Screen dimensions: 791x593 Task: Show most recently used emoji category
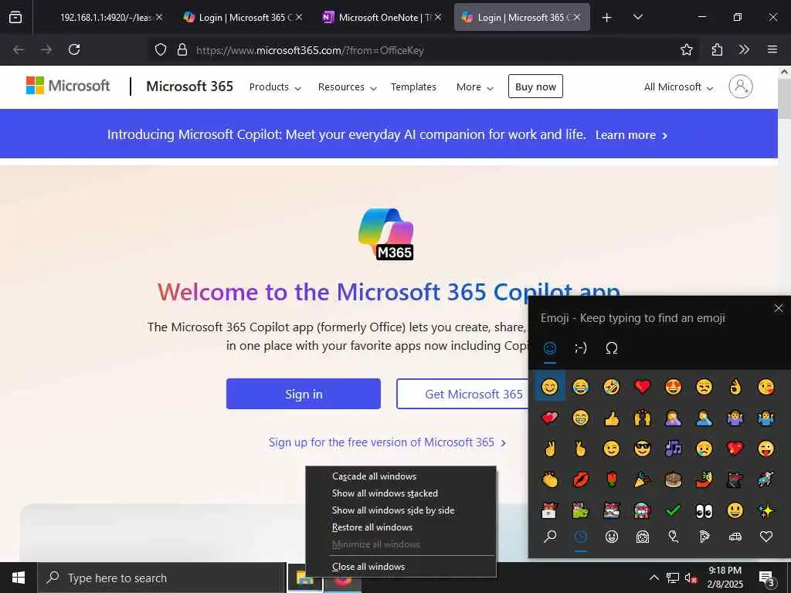point(581,537)
